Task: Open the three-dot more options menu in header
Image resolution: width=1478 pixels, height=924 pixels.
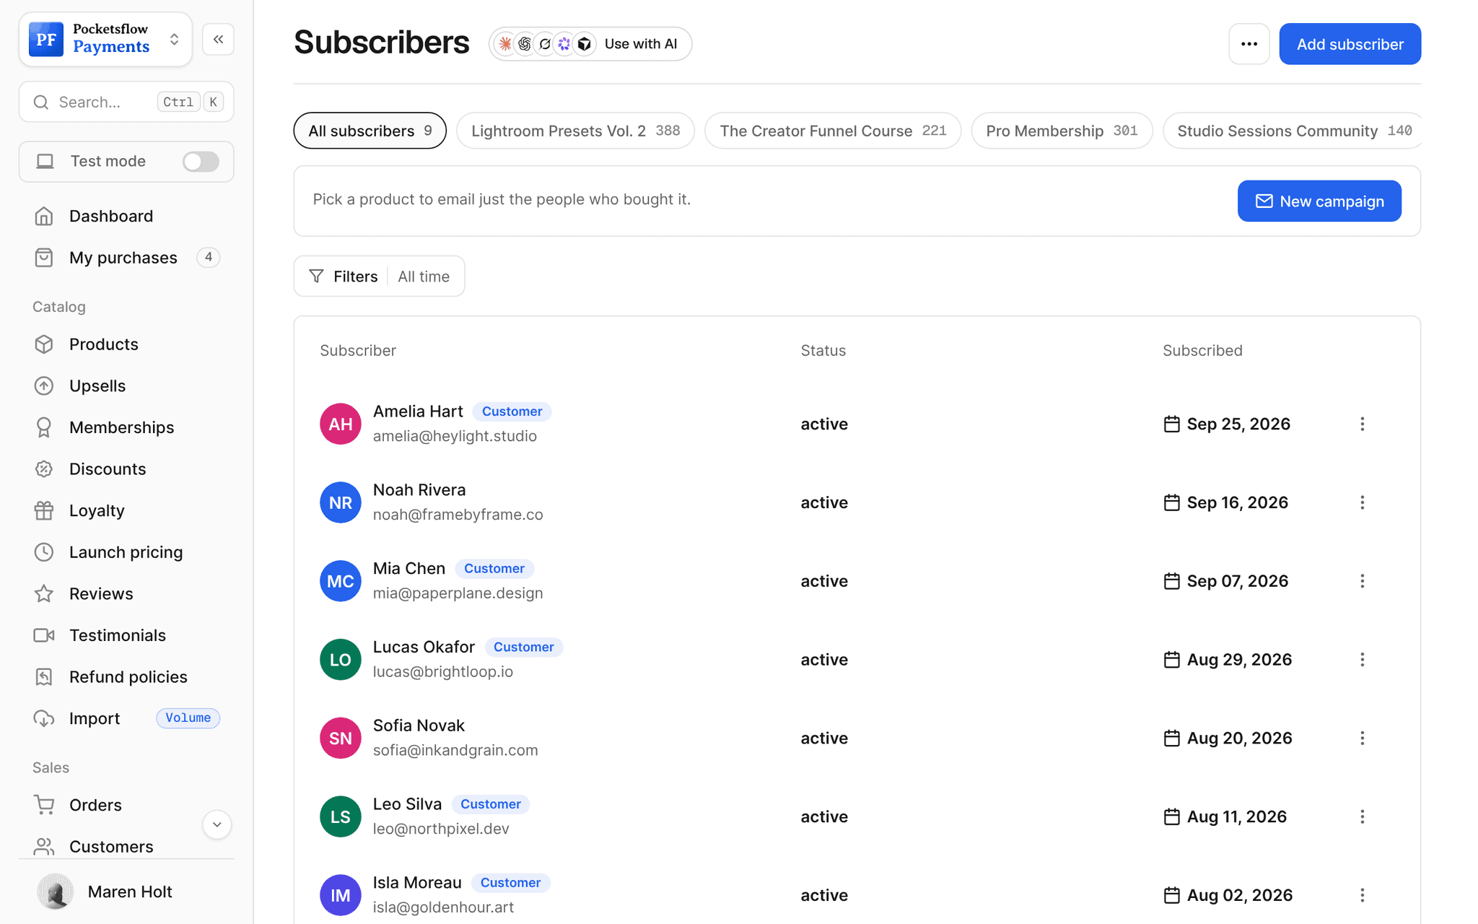Action: point(1249,44)
